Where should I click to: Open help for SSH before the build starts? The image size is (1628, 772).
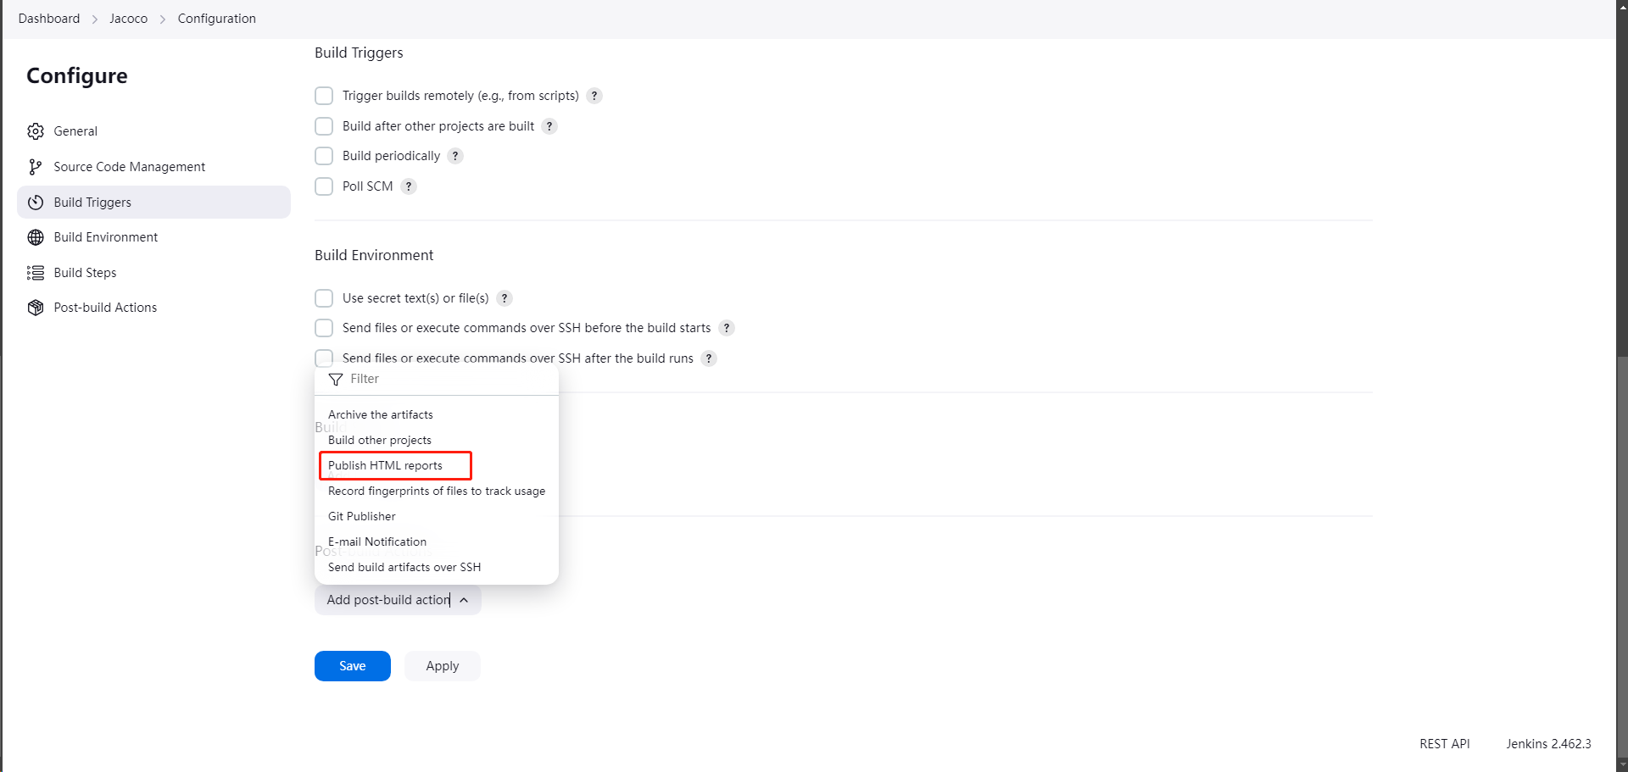[727, 328]
